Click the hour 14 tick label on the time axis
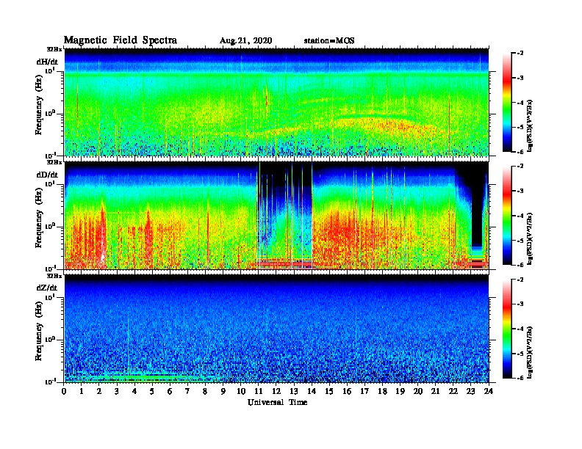 click(312, 391)
